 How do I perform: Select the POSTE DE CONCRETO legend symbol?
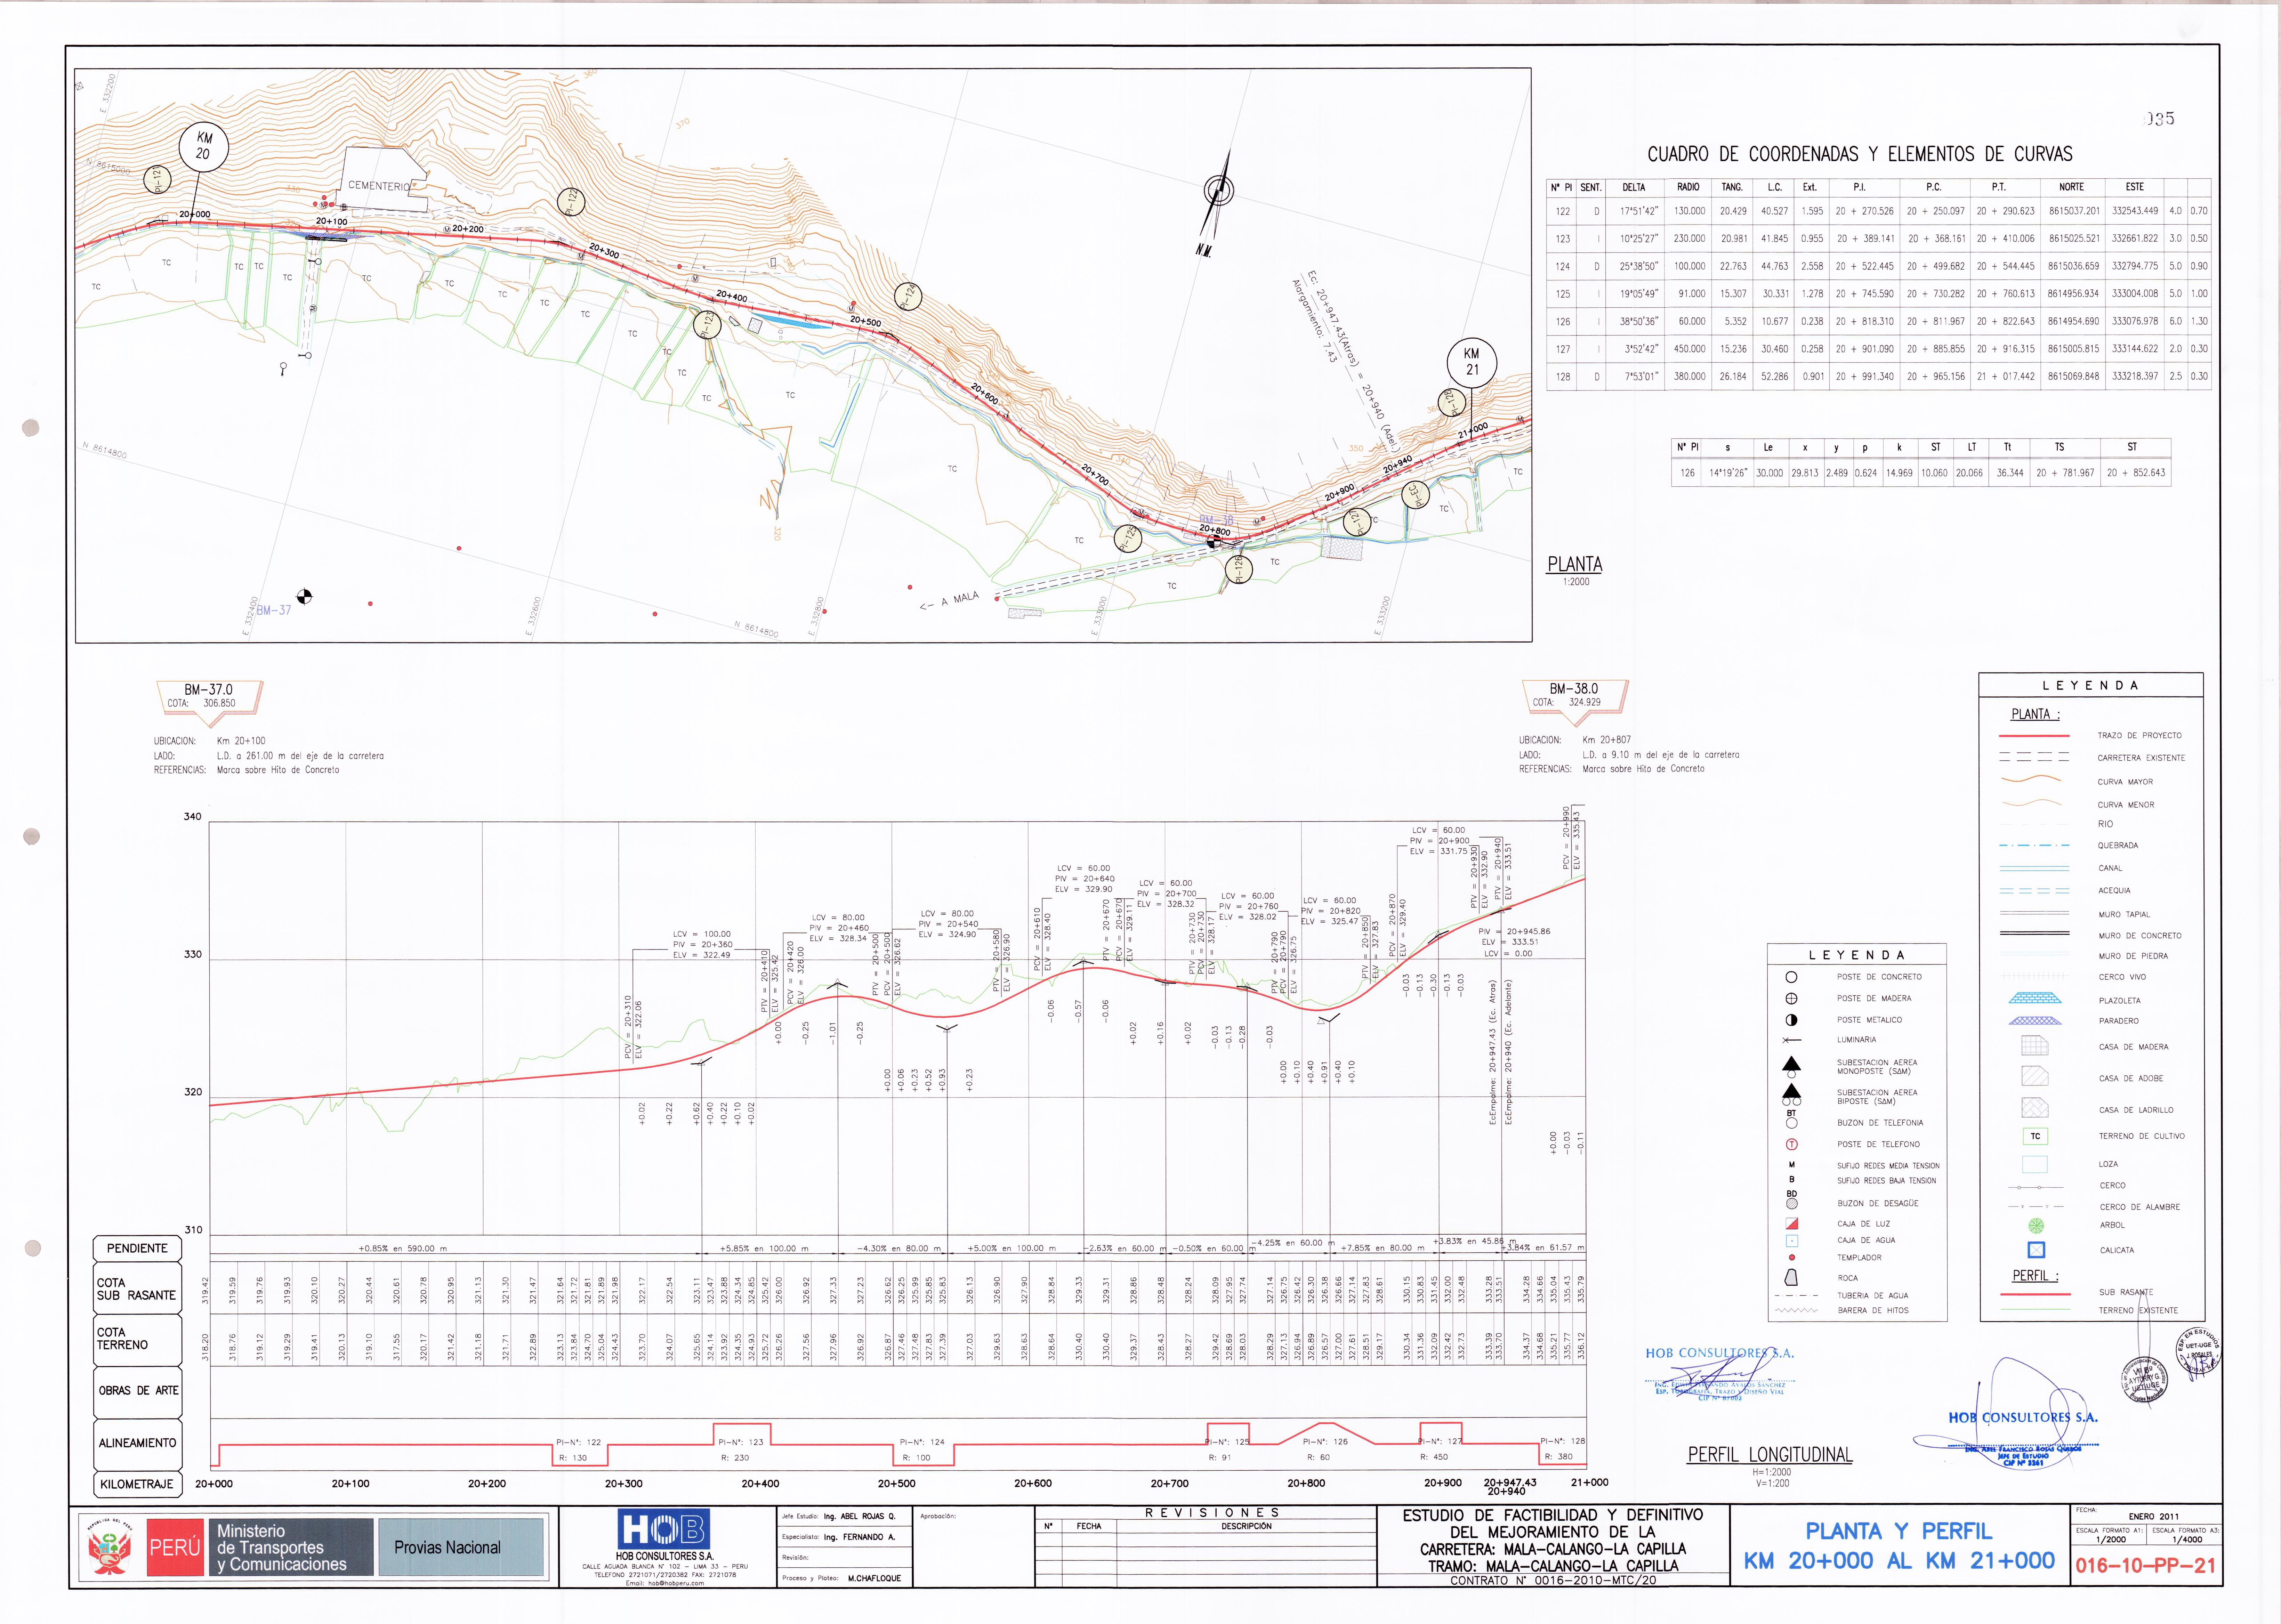(x=1791, y=977)
